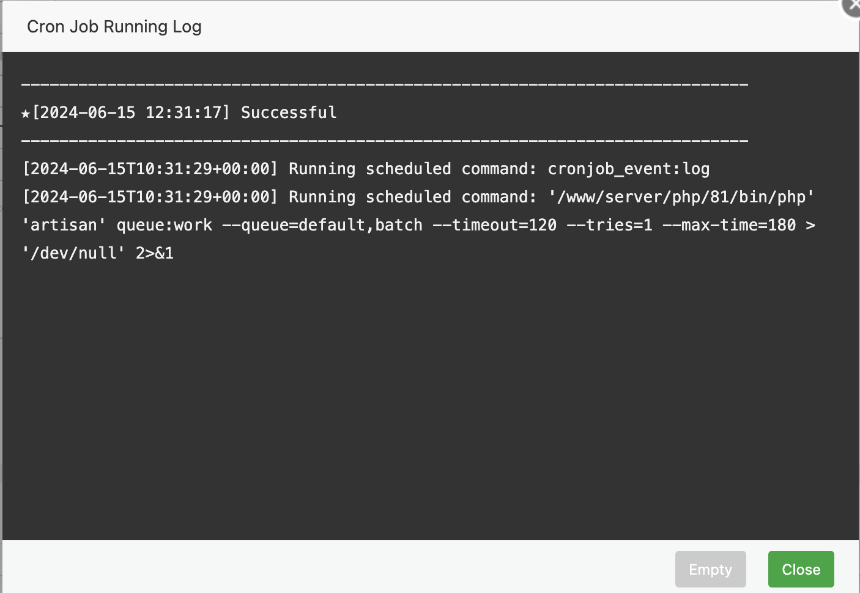Screen dimensions: 860x593
Task: Click the --tries=1 option text
Action: coord(609,225)
